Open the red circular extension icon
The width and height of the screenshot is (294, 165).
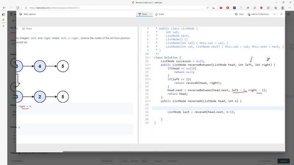[x=228, y=8]
